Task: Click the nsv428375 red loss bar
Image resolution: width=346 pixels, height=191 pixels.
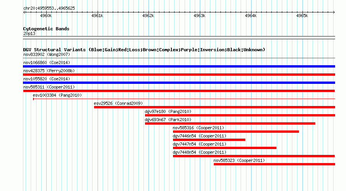Action: (x=179, y=75)
